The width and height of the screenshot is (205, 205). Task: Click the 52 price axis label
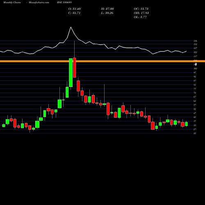tap(195, 109)
